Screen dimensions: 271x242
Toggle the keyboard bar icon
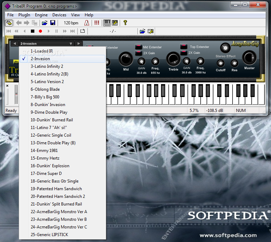[107, 23]
